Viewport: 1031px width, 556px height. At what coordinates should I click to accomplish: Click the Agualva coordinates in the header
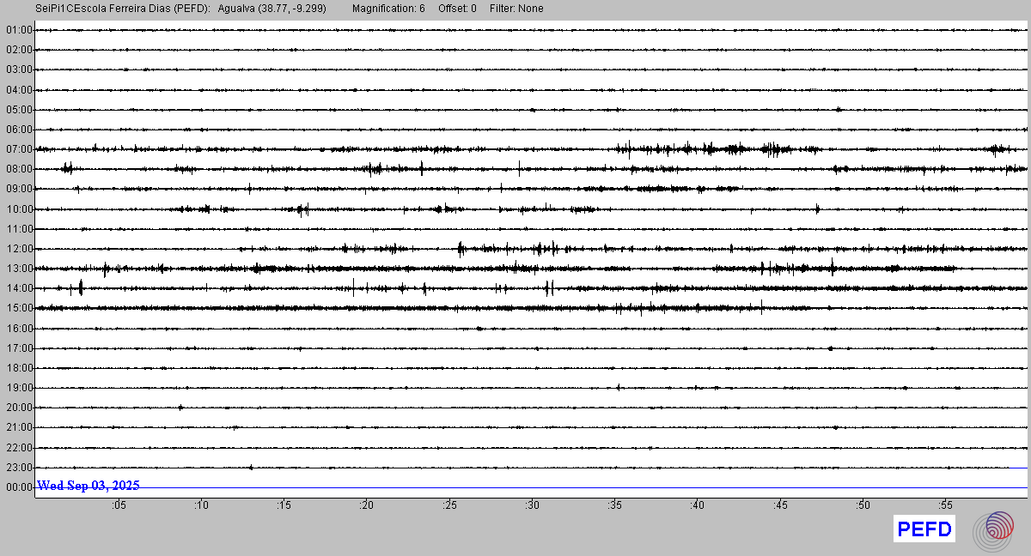click(271, 9)
